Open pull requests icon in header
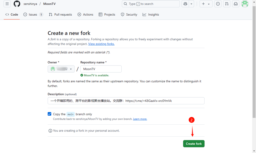 click(227, 4)
